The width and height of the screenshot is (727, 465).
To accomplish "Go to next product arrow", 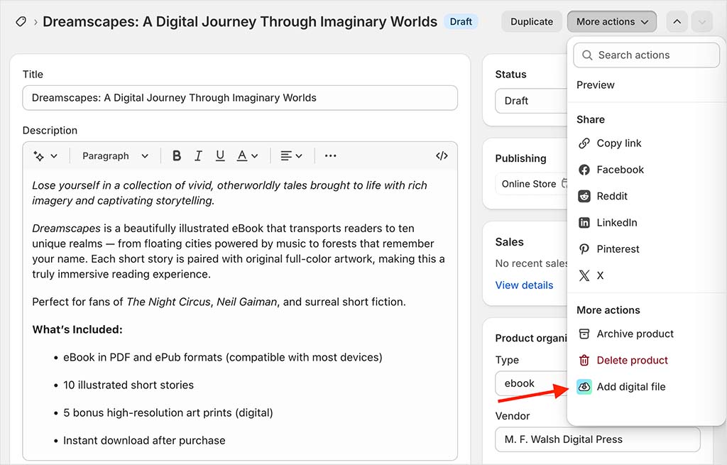I will [702, 22].
